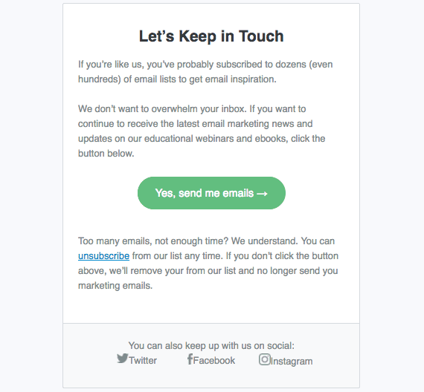Click the Facebook f logo icon
The image size is (424, 392).
point(190,359)
